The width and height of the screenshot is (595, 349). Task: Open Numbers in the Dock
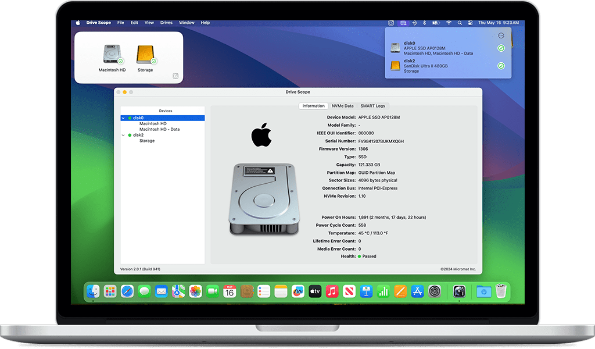pos(383,291)
